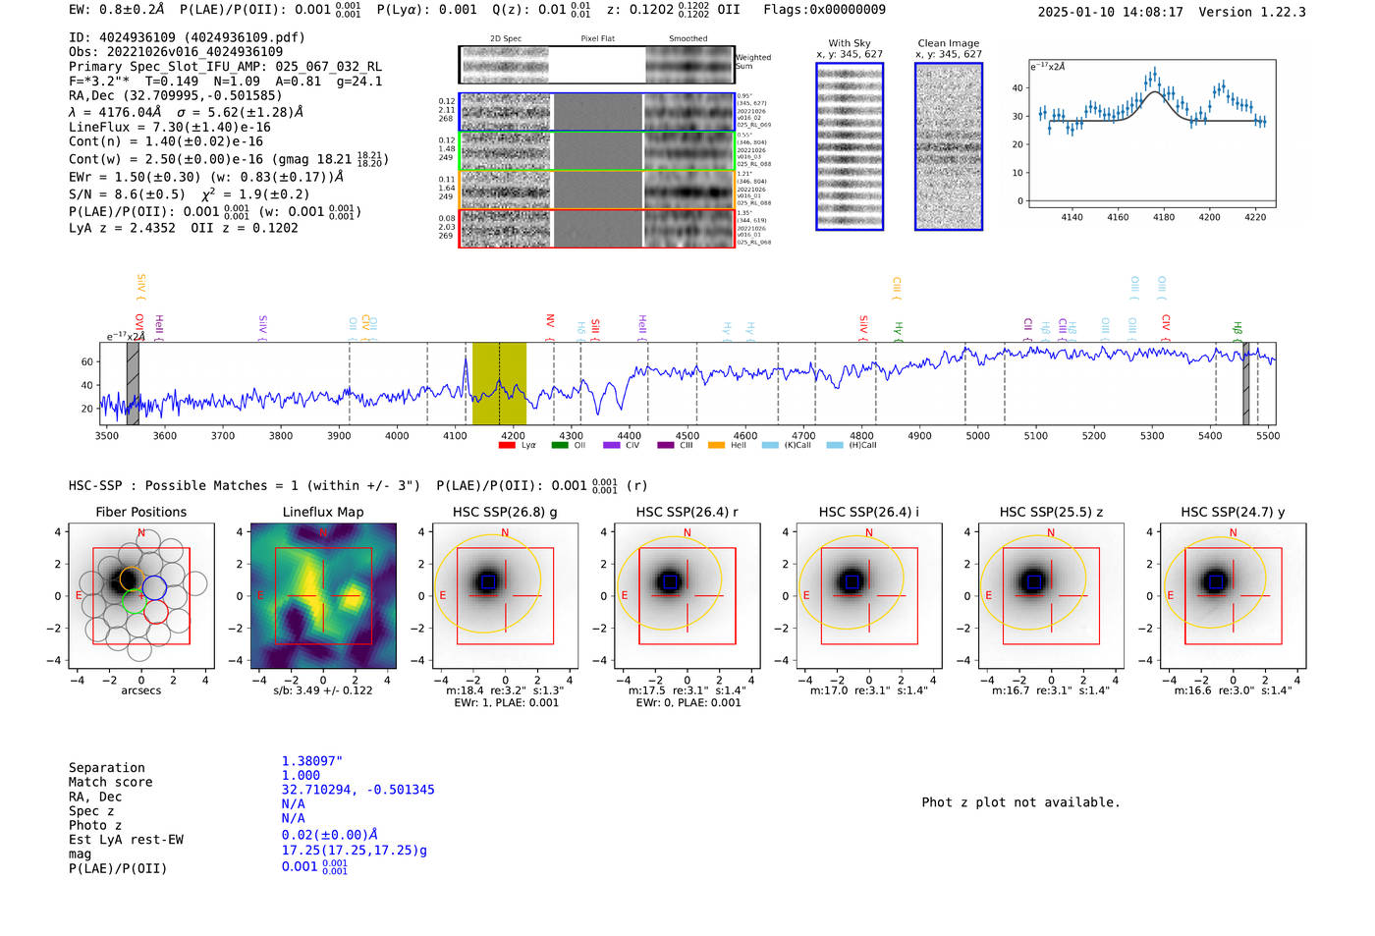The height and width of the screenshot is (936, 1375).
Task: Click the red Lyα legend swatch
Action: coord(507,445)
